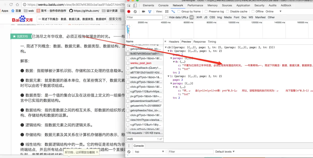Collapse the cb([{parags... root node

166,47
